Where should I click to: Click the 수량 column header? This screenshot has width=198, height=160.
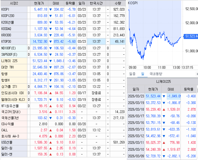click(x=118, y=3)
